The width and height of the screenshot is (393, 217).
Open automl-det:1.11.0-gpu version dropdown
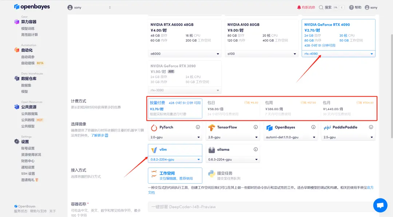pos(290,137)
